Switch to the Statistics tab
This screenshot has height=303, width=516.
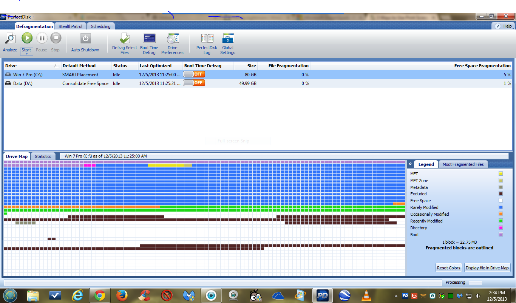(x=43, y=156)
